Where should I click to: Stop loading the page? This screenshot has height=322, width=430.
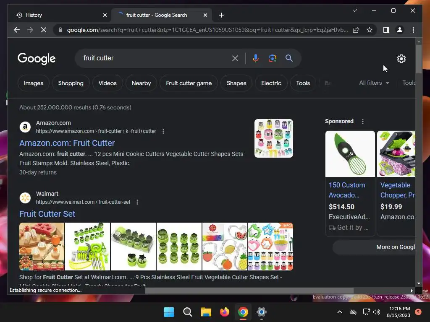click(44, 30)
